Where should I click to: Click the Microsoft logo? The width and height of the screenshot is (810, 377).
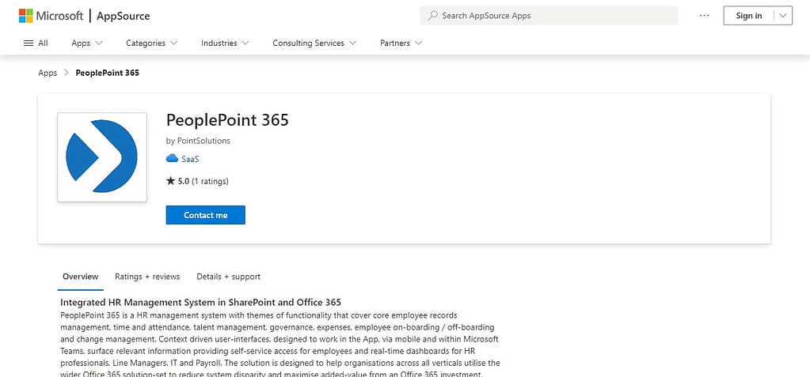(51, 16)
